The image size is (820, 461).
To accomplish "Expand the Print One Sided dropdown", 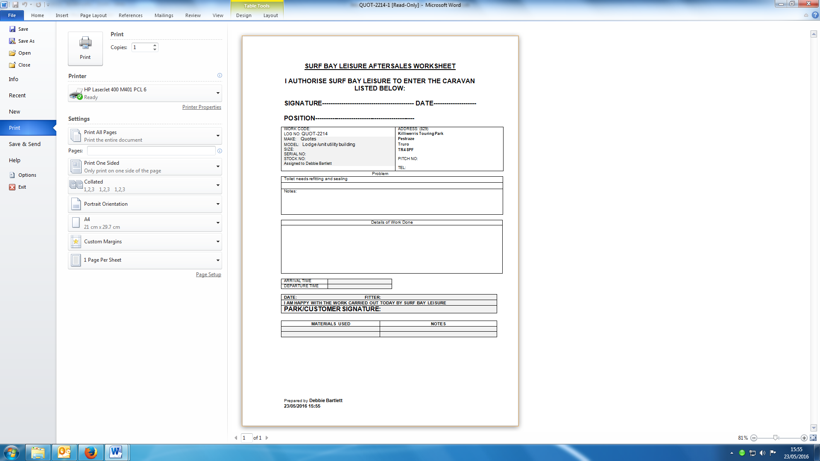I will tap(218, 166).
